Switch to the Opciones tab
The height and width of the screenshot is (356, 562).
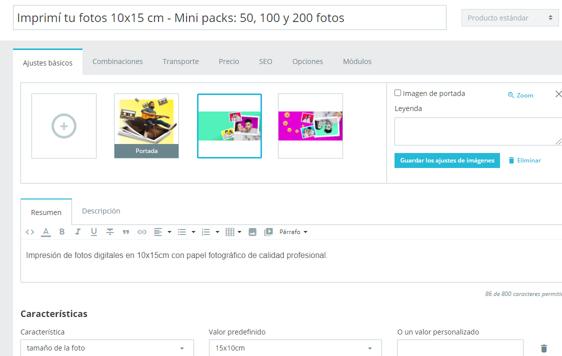[x=307, y=61]
